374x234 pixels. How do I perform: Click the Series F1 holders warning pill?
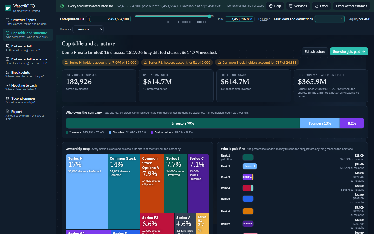177,62
